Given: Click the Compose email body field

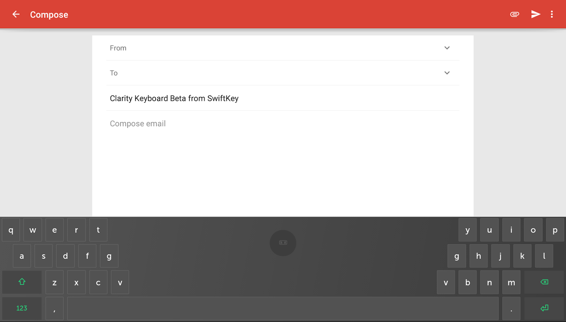Looking at the screenshot, I should click(x=283, y=124).
